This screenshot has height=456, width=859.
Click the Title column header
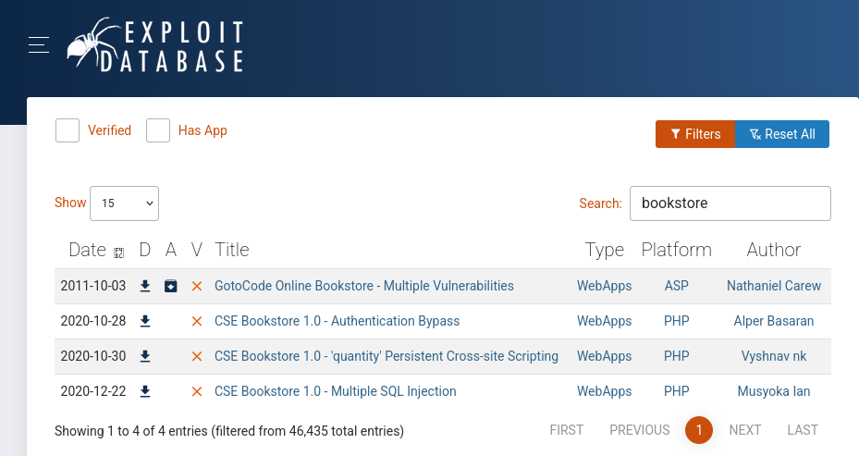point(232,250)
